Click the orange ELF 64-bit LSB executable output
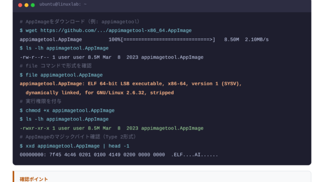This screenshot has height=182, width=324. (131, 84)
